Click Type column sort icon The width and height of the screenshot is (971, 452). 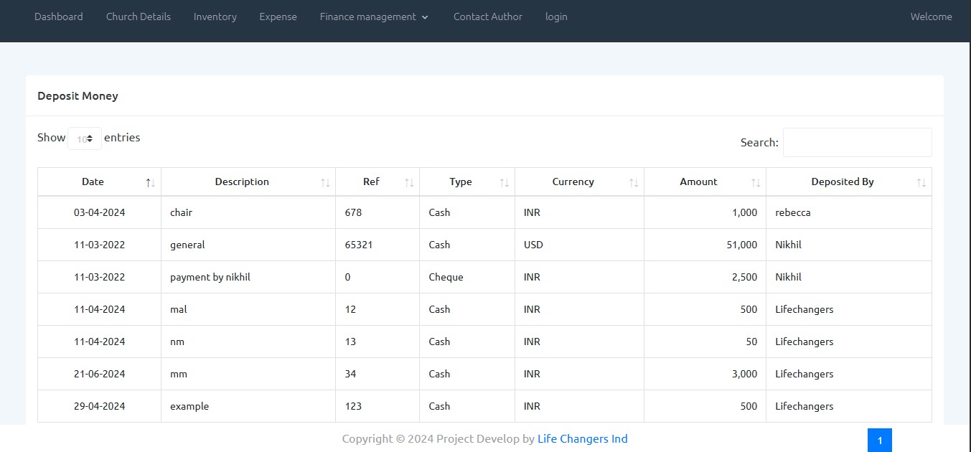[504, 183]
